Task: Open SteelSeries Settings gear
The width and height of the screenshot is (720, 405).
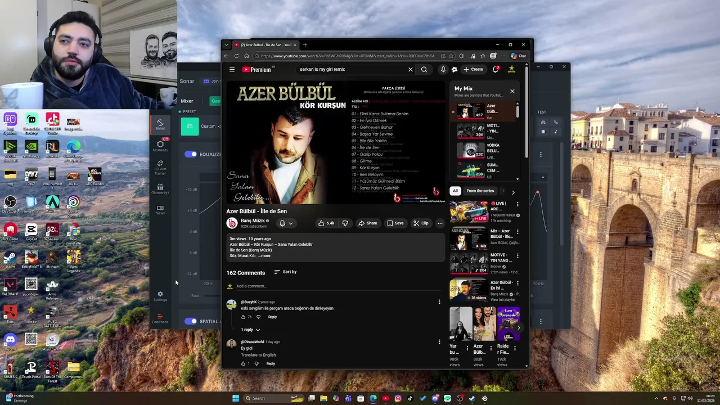Action: point(160,296)
